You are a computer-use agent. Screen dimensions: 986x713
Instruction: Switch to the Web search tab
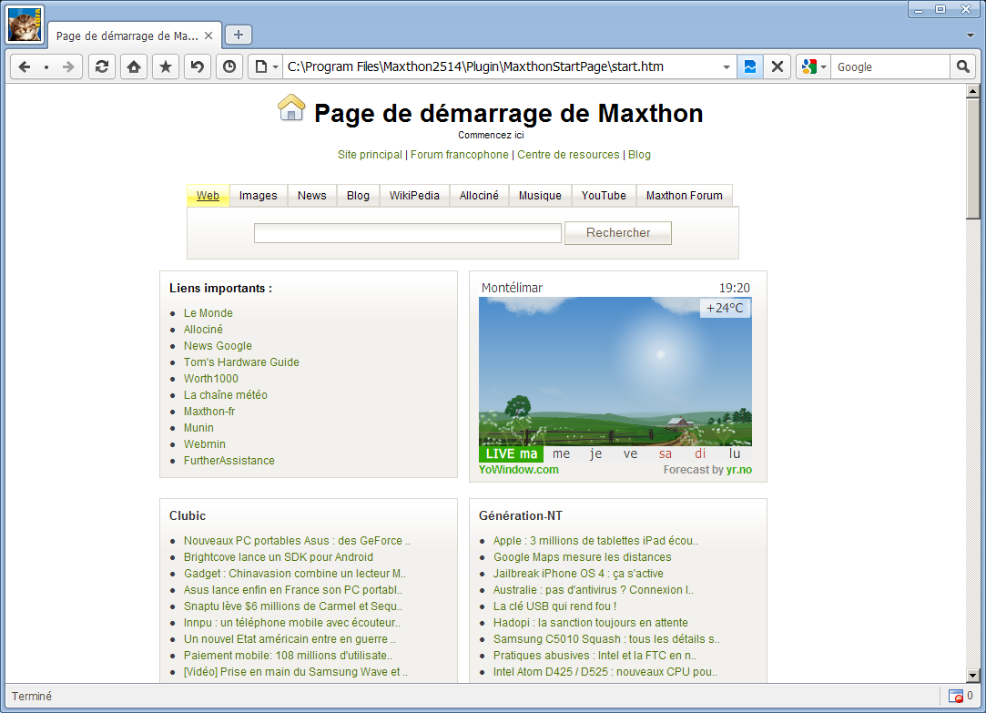[208, 196]
